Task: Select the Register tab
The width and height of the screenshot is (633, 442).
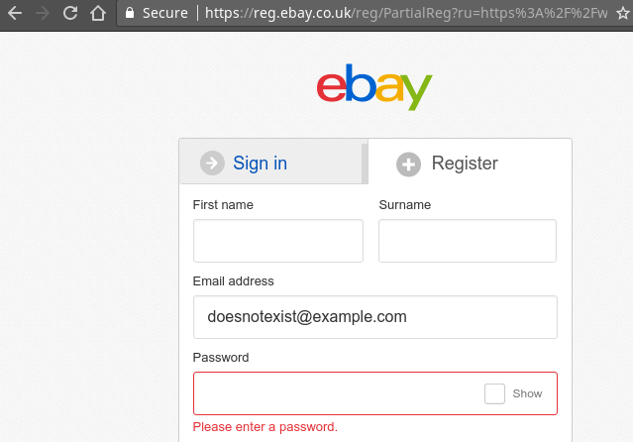Action: click(x=470, y=162)
